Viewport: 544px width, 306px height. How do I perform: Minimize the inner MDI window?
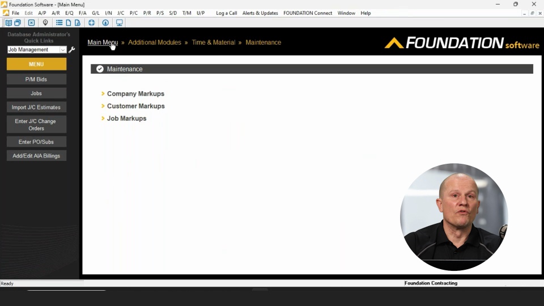(524, 13)
